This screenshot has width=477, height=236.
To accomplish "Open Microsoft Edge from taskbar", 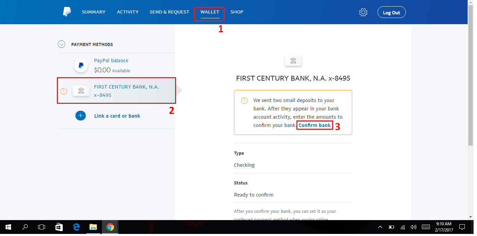I will point(76,227).
